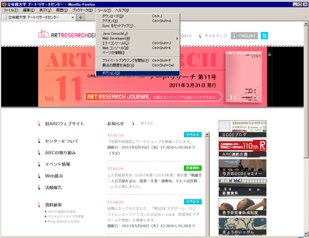Click the ART RESEARCH JOURNAL banner button
Image resolution: width=309 pixels, height=238 pixels.
153,97
